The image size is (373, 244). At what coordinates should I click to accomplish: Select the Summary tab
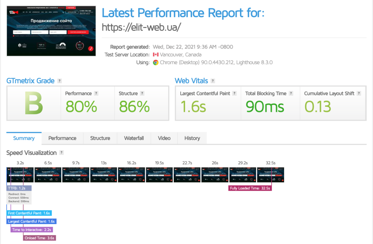[x=24, y=138]
